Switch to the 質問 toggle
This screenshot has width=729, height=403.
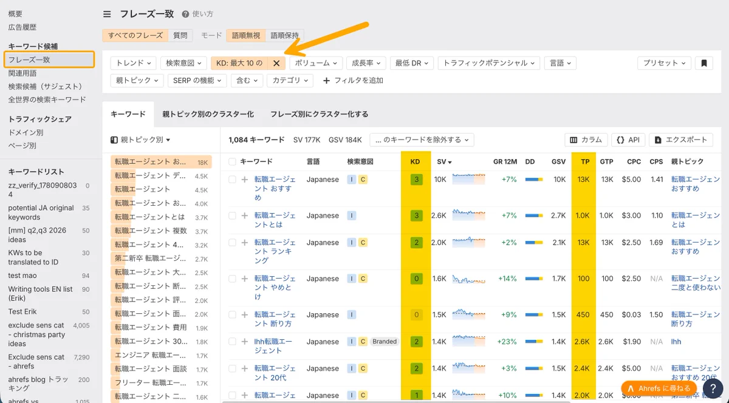click(x=180, y=35)
